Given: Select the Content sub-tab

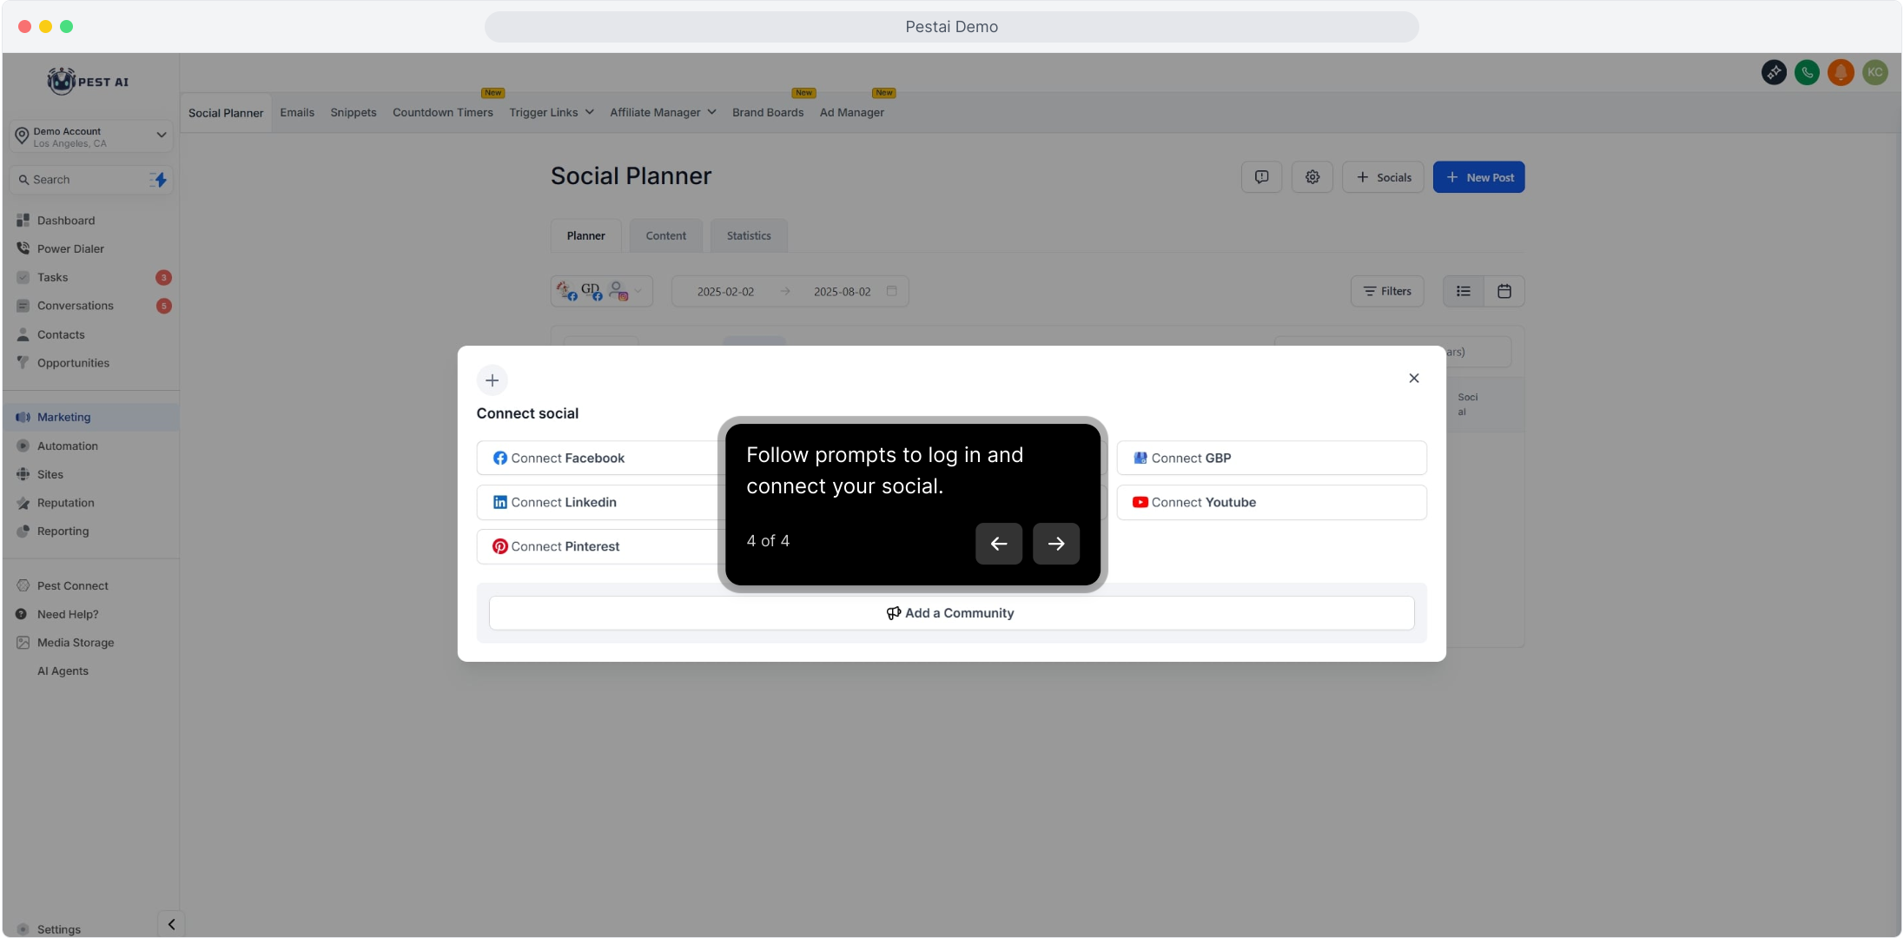Looking at the screenshot, I should tap(666, 236).
